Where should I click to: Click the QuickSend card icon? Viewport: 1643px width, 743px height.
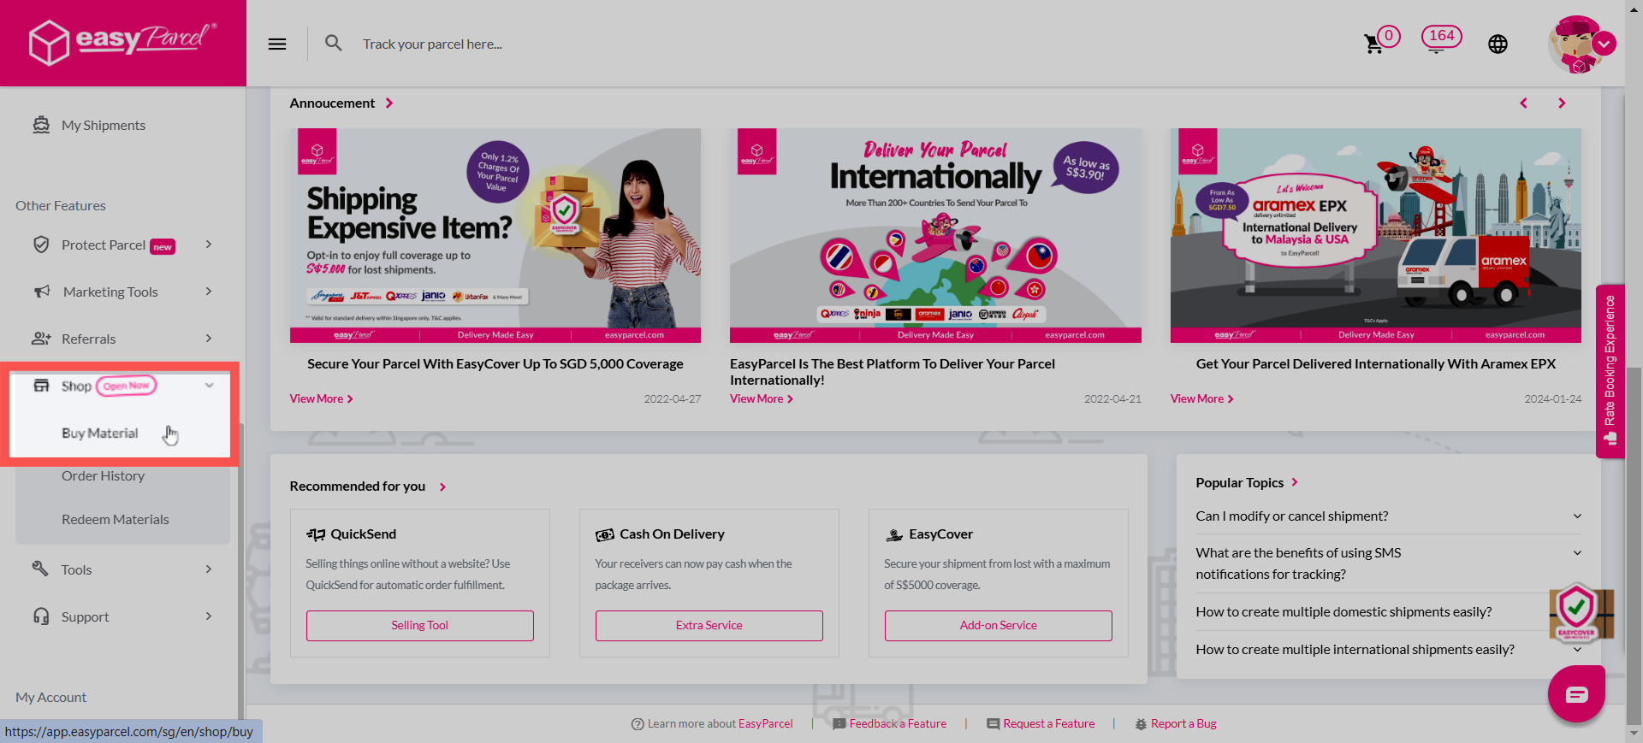[x=316, y=534]
